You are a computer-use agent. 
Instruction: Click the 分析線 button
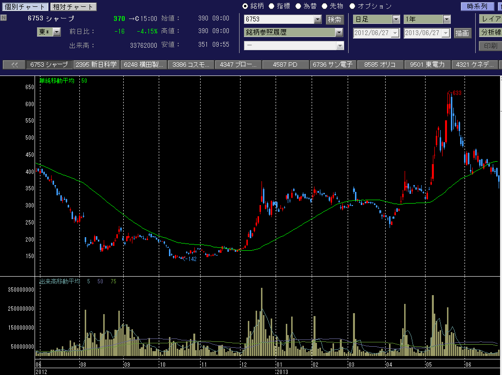pyautogui.click(x=490, y=32)
